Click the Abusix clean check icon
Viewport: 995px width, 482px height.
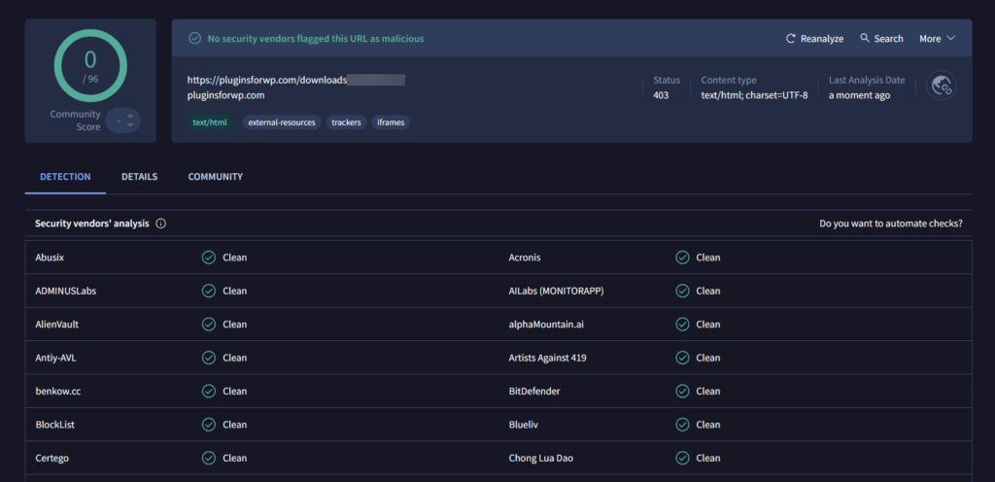coord(209,258)
